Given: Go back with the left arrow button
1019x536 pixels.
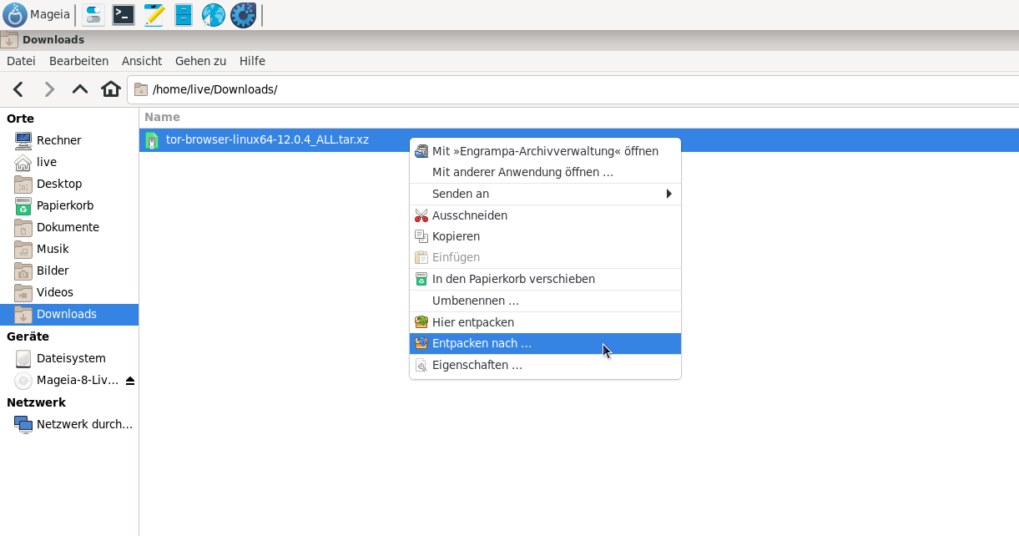Looking at the screenshot, I should (18, 89).
